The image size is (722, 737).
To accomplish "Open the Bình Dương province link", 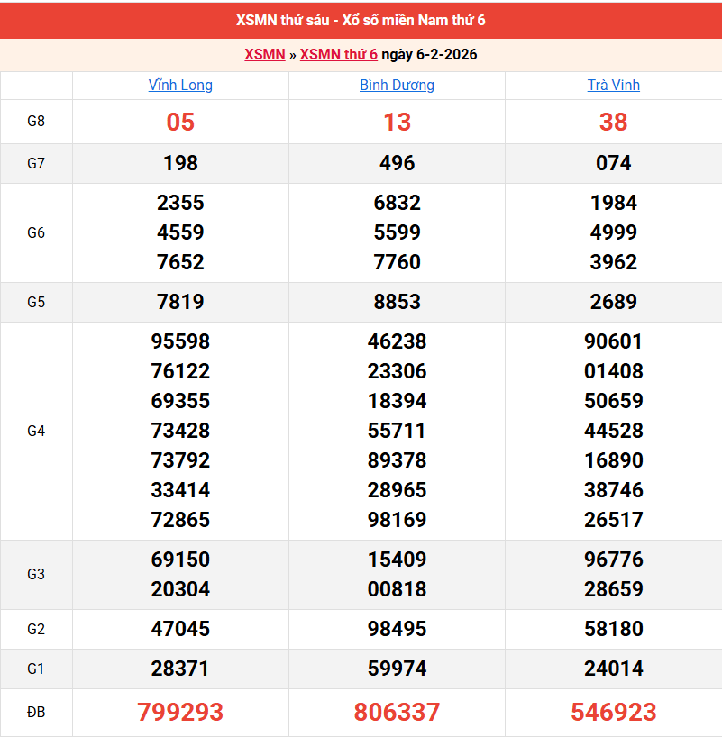I will pyautogui.click(x=397, y=86).
